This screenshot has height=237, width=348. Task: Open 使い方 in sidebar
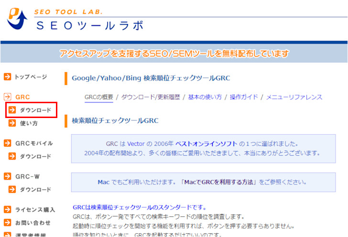[29, 123]
